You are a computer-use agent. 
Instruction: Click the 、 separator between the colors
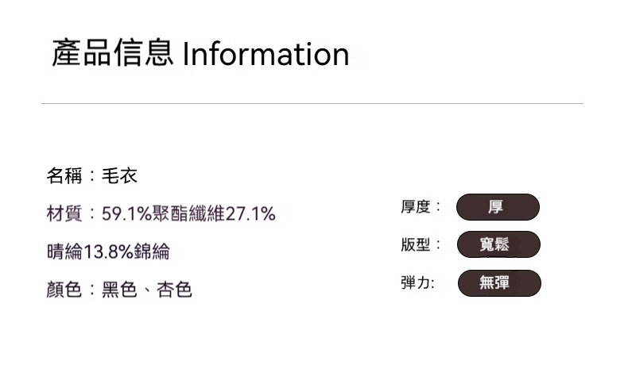click(147, 291)
